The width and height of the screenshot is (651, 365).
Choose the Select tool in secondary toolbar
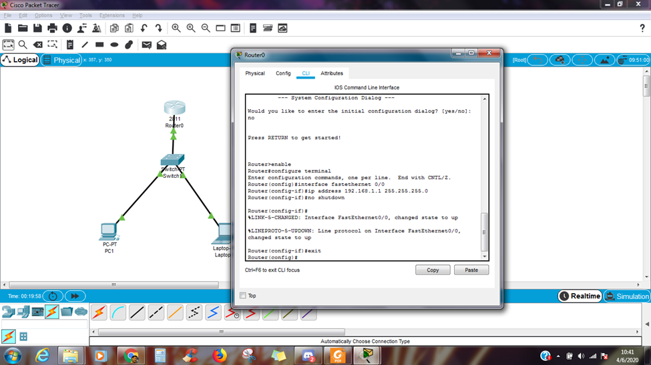(x=8, y=45)
